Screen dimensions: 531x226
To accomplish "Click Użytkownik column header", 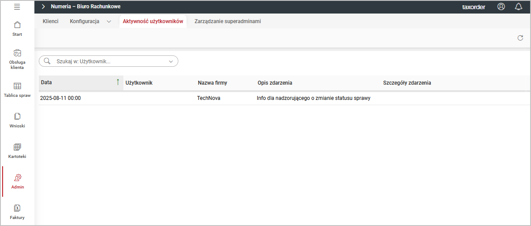I will pyautogui.click(x=139, y=82).
